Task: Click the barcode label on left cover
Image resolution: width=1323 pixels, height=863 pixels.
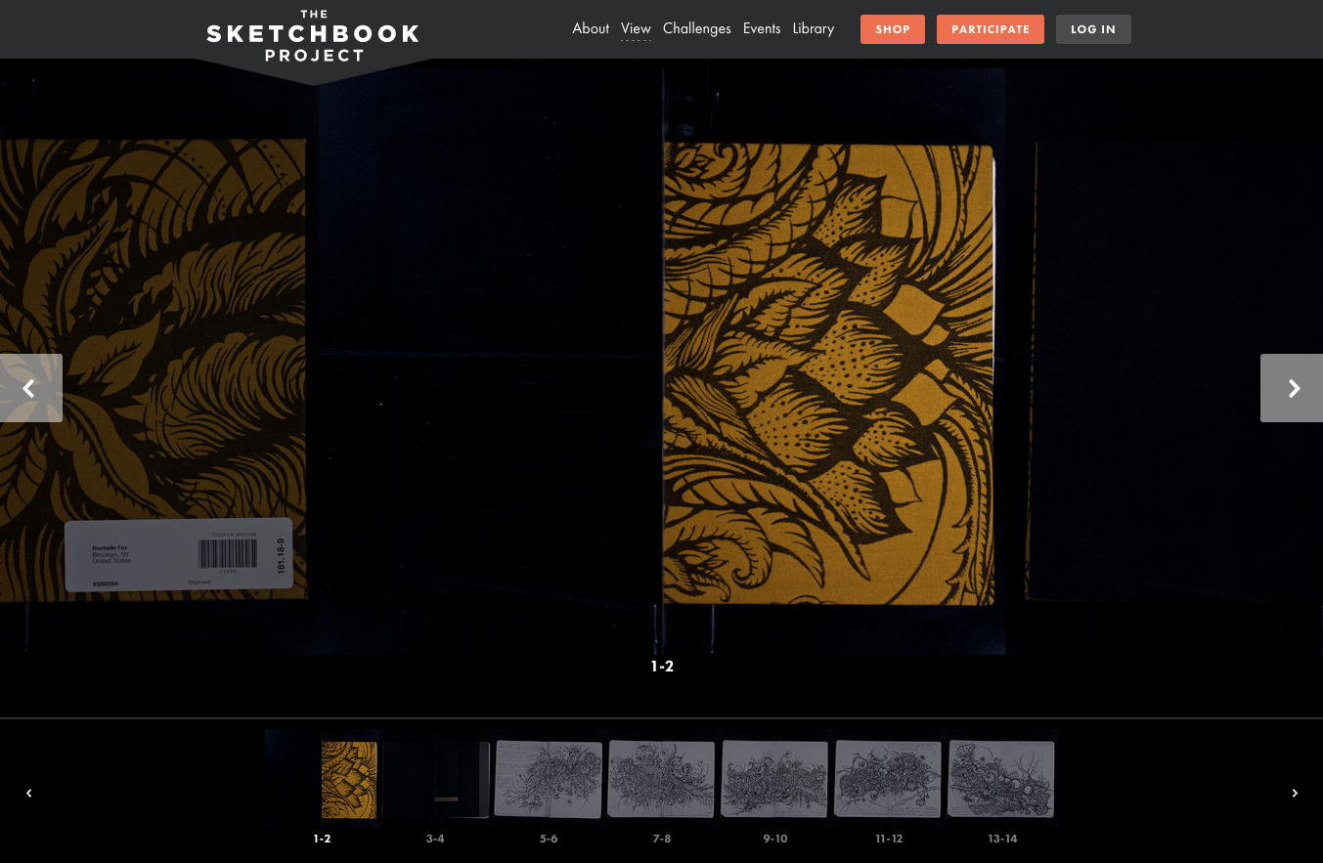Action: pyautogui.click(x=178, y=555)
